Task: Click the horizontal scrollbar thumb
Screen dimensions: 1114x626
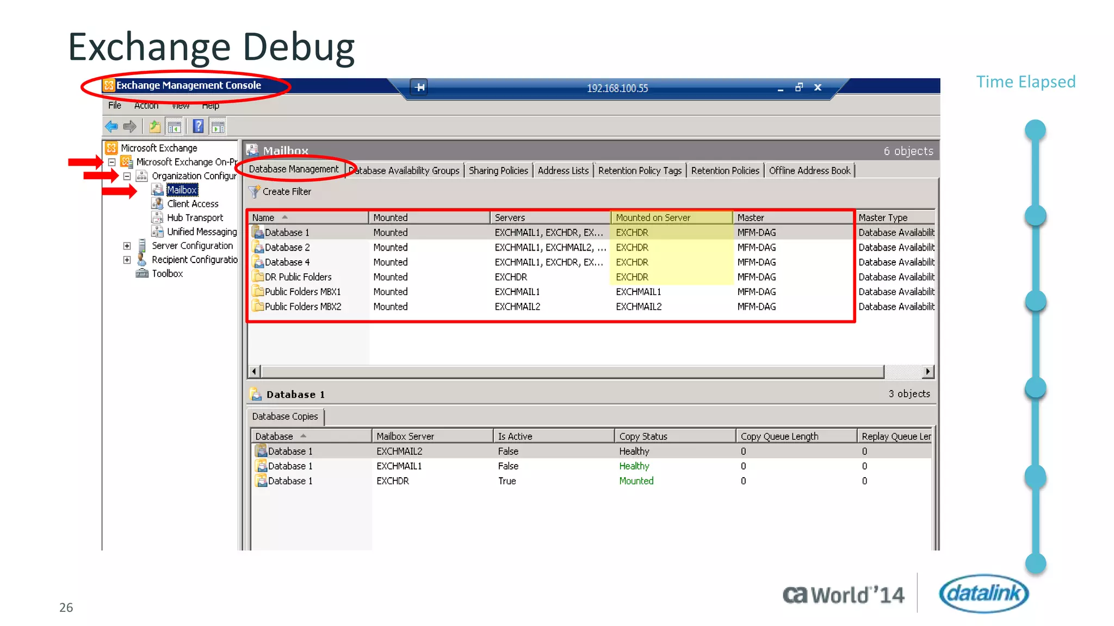Action: tap(573, 372)
